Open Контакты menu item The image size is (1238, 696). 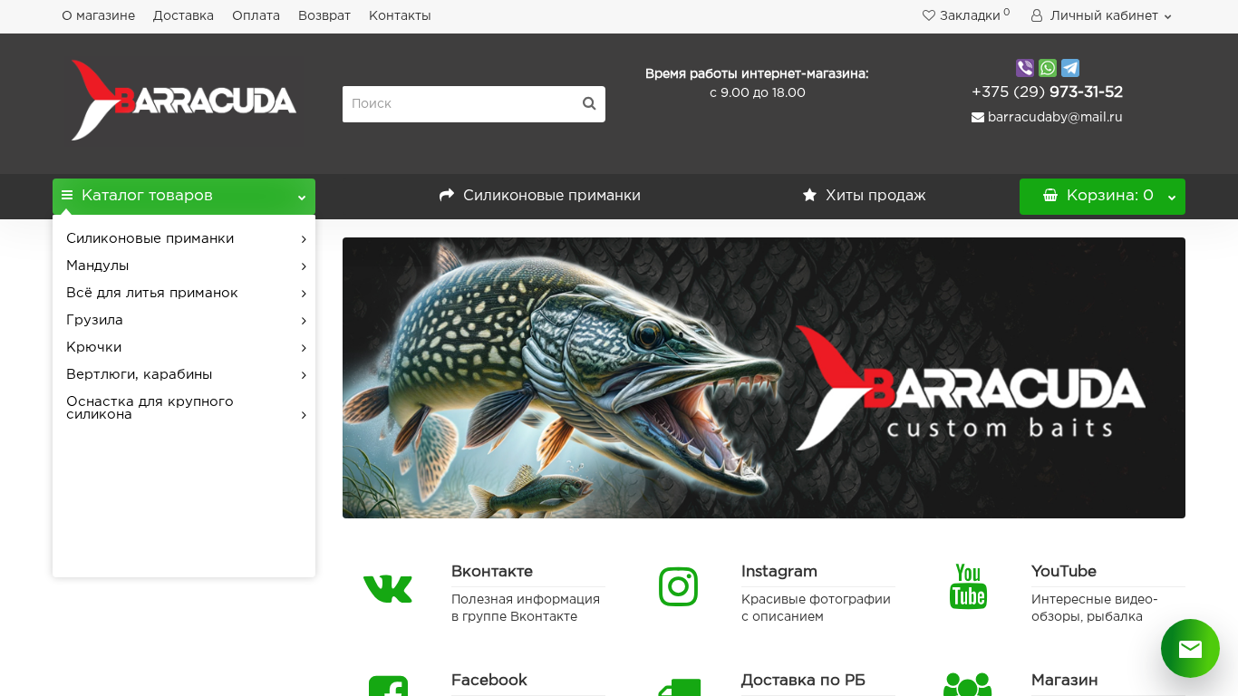click(400, 15)
